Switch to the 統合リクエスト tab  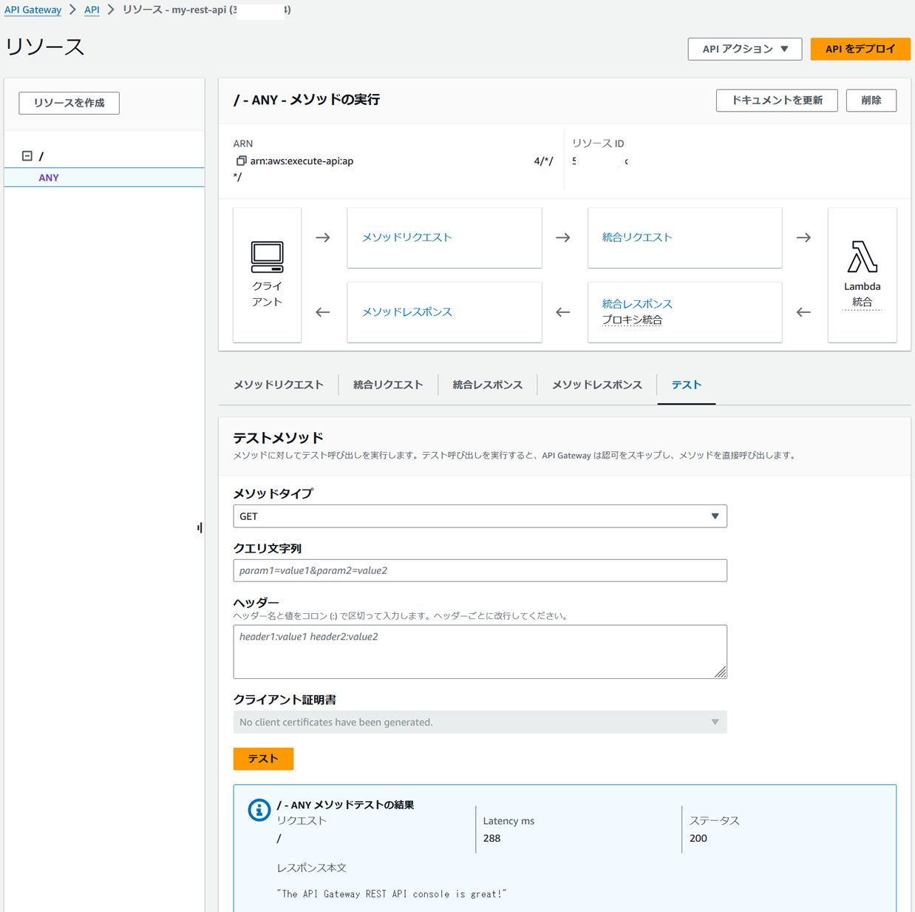[387, 385]
